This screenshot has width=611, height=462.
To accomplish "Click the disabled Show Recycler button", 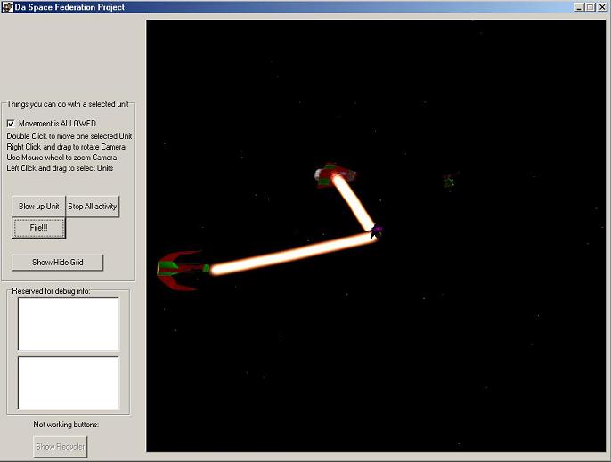I will 60,447.
